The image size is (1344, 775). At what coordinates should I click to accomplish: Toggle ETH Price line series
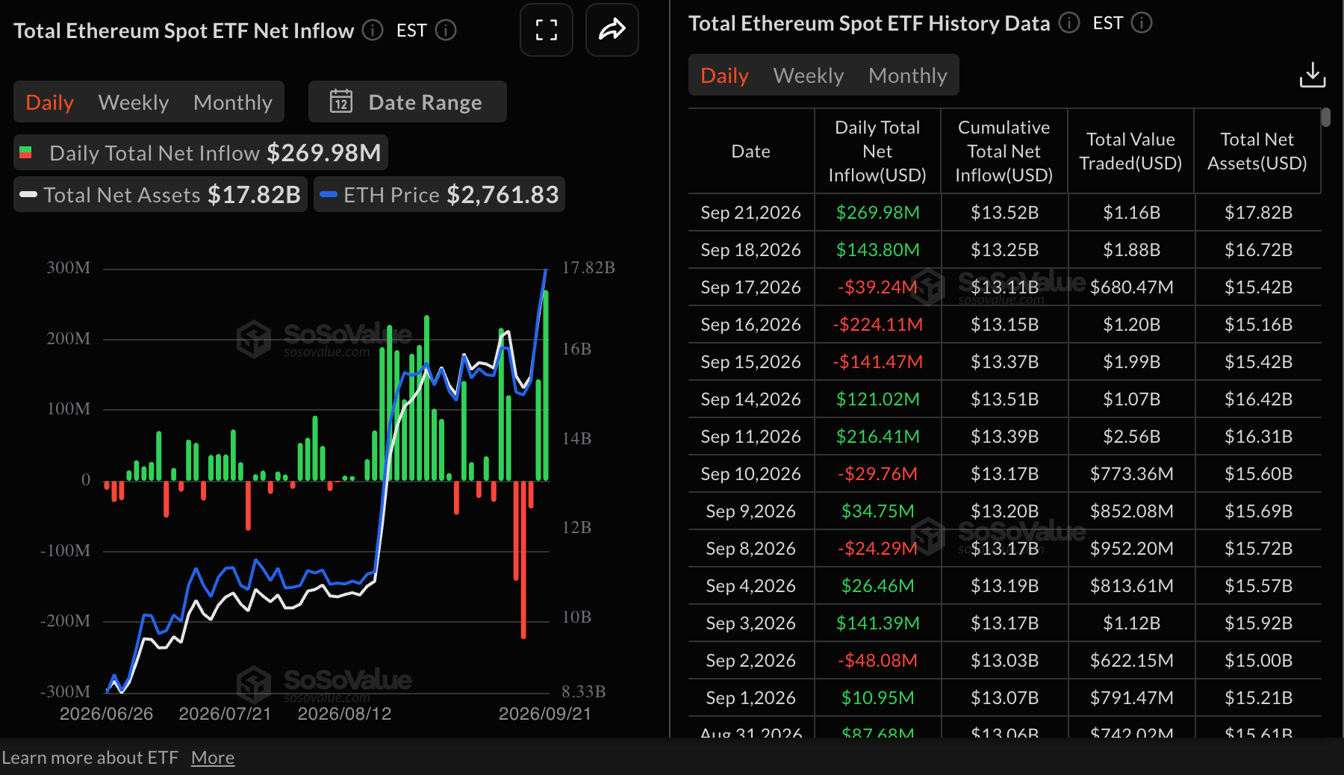pos(439,195)
